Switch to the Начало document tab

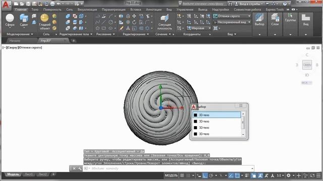coord(15,41)
